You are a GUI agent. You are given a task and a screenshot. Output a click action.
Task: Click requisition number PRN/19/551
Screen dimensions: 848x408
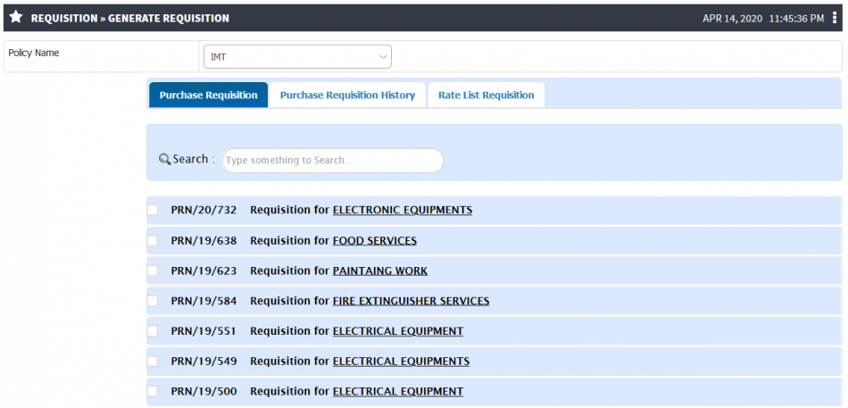204,330
